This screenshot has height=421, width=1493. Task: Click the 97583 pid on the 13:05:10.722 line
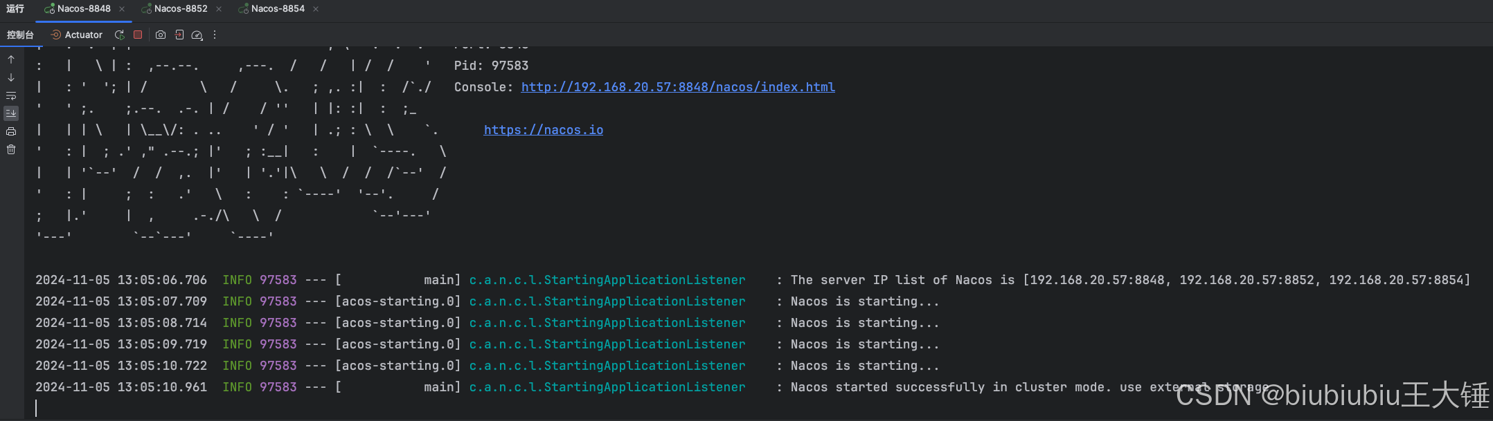coord(278,366)
